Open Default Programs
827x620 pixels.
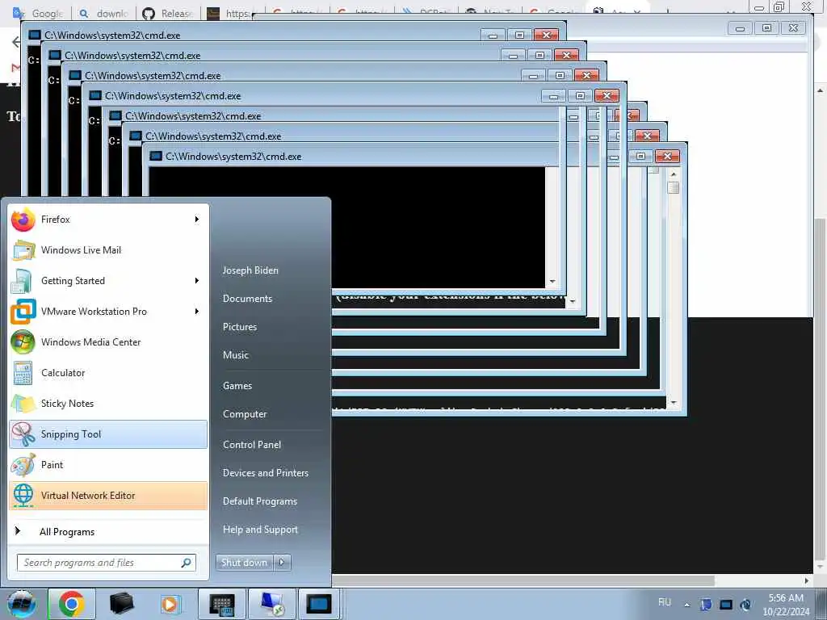(x=259, y=501)
